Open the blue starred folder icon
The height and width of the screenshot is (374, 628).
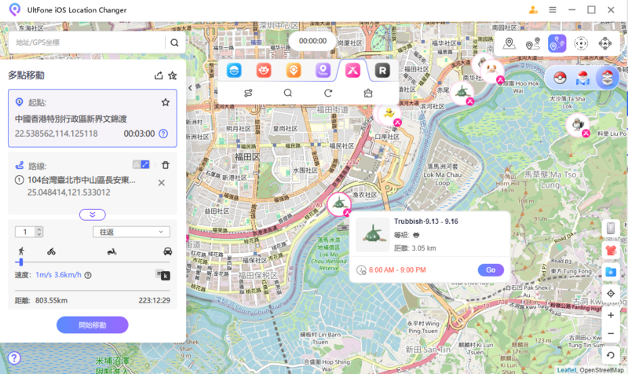pos(611,272)
